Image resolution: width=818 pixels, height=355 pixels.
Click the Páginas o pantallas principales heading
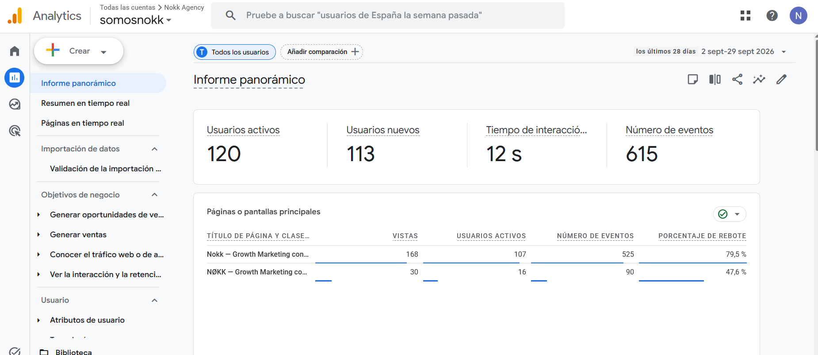click(264, 212)
